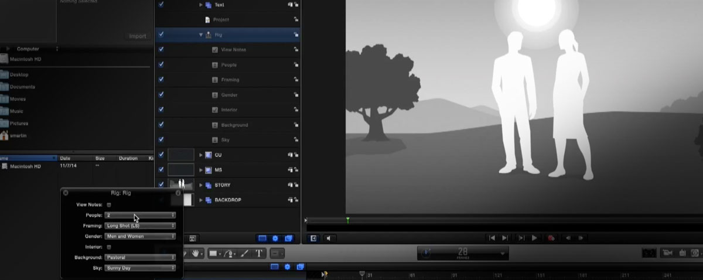Open the Sky Sunny Day dropdown

(x=140, y=268)
